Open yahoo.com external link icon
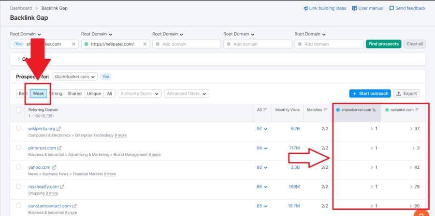 (x=54, y=168)
